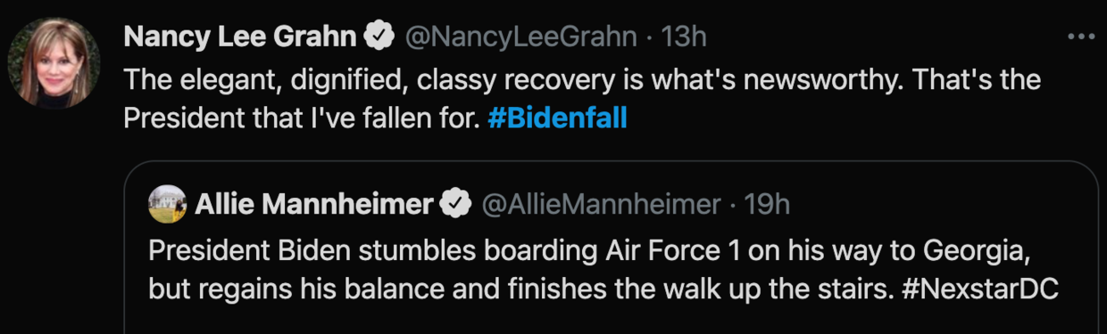Click the Nancy Lee Grahn display name
Screen dimensions: 1107x334
pos(242,37)
